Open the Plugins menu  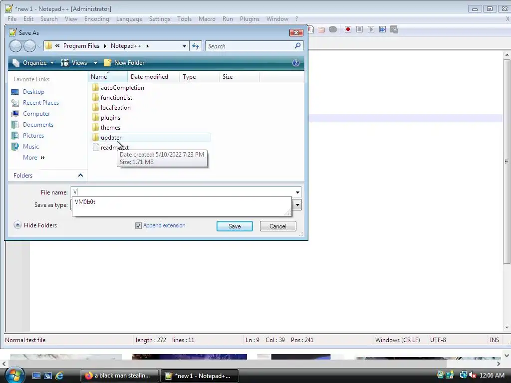[250, 19]
